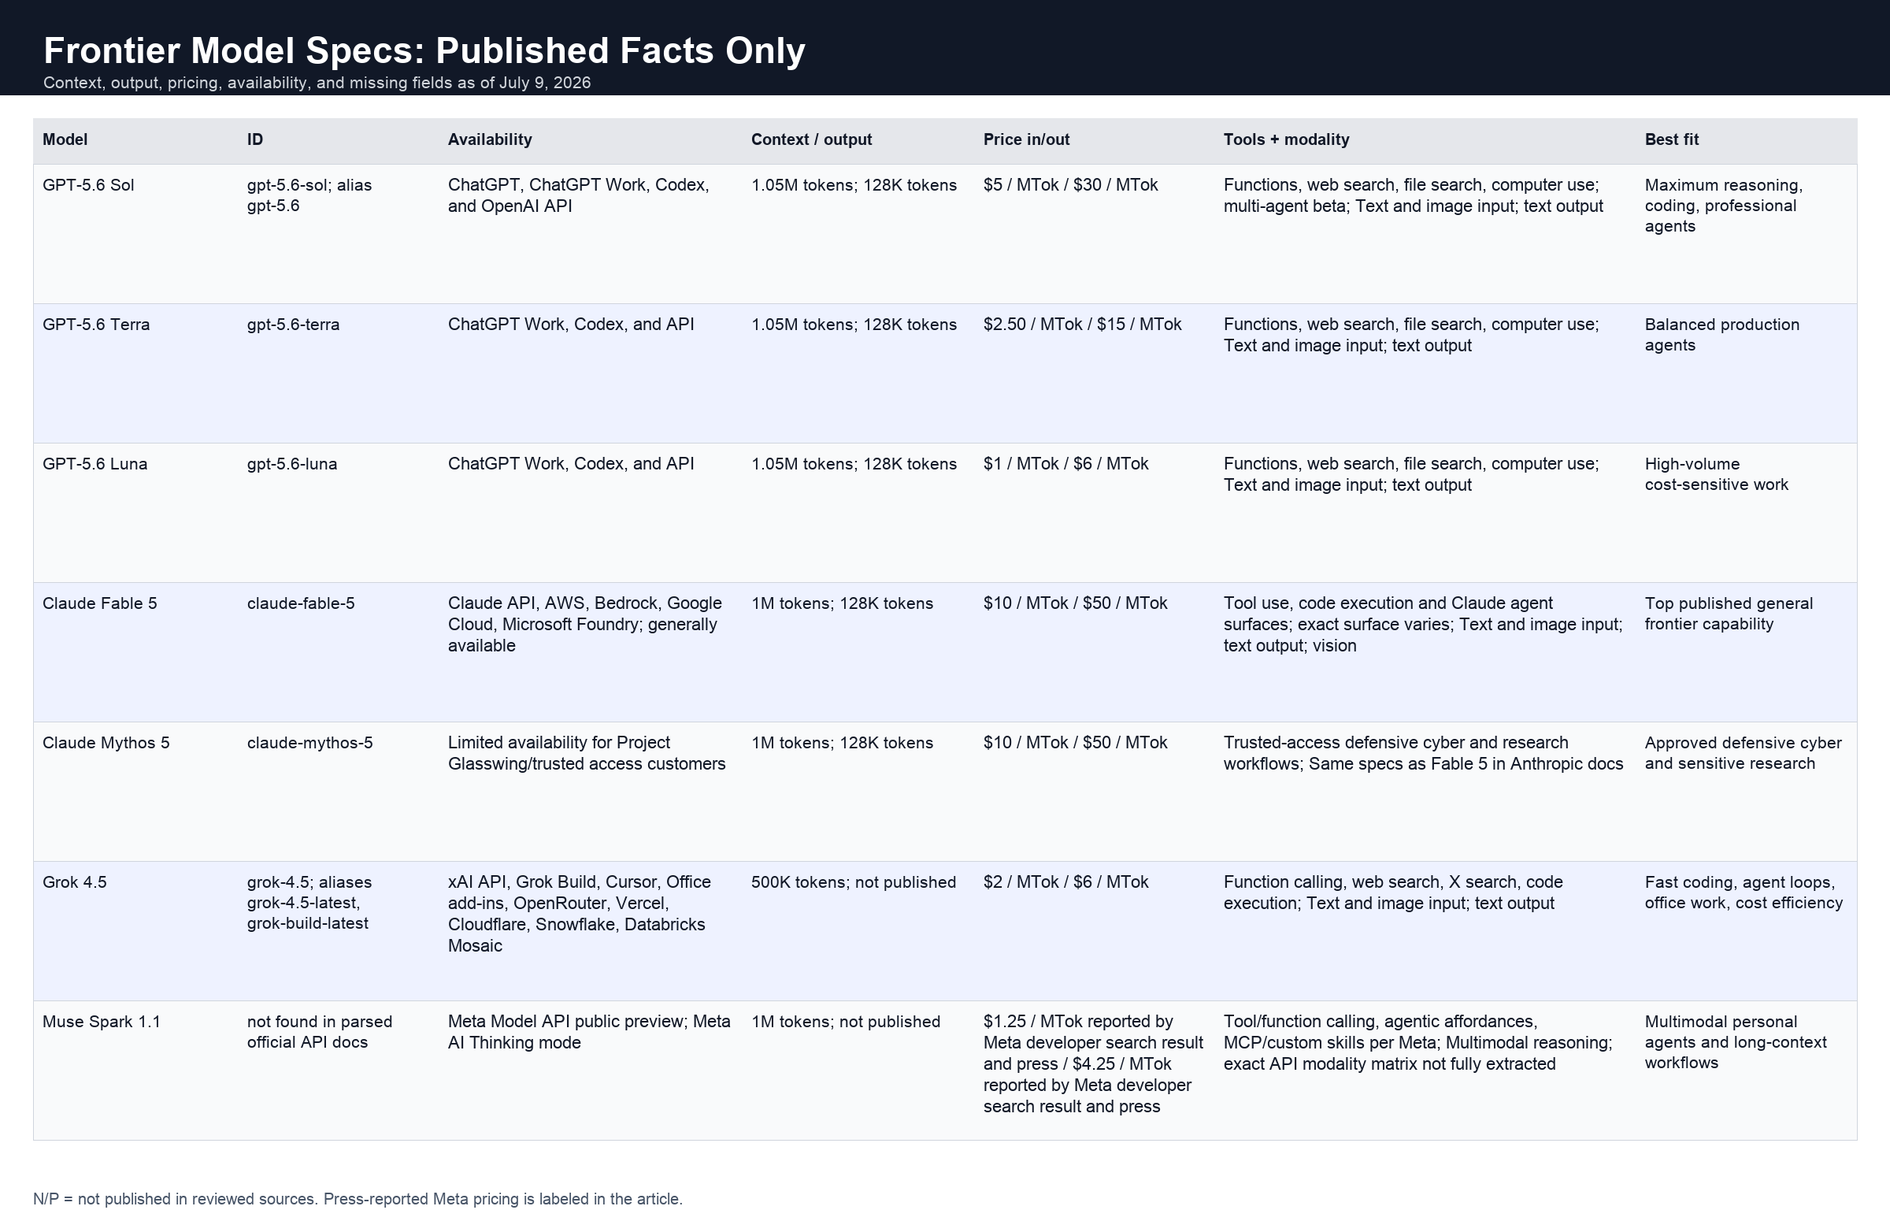This screenshot has height=1221, width=1890.
Task: Click the GPT-5.6 Sol '1.05M tokens; 128K tokens' cell
Action: [854, 186]
